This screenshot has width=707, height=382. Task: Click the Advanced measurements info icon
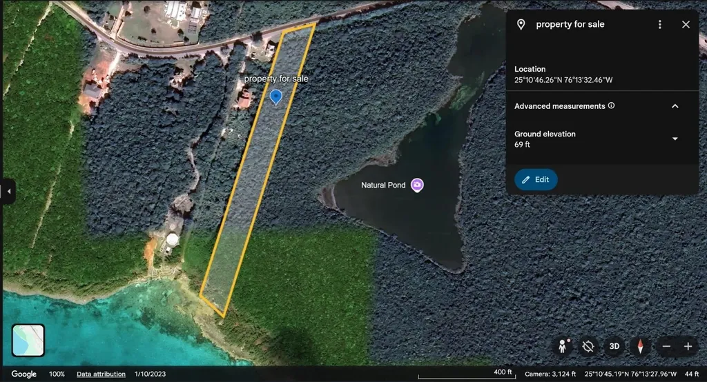click(x=612, y=105)
